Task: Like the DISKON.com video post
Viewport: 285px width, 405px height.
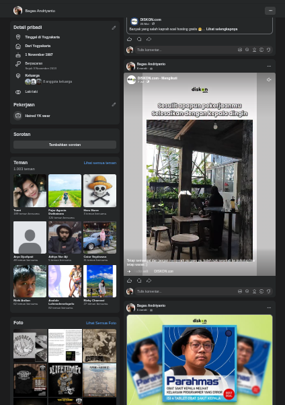Action: pos(129,281)
